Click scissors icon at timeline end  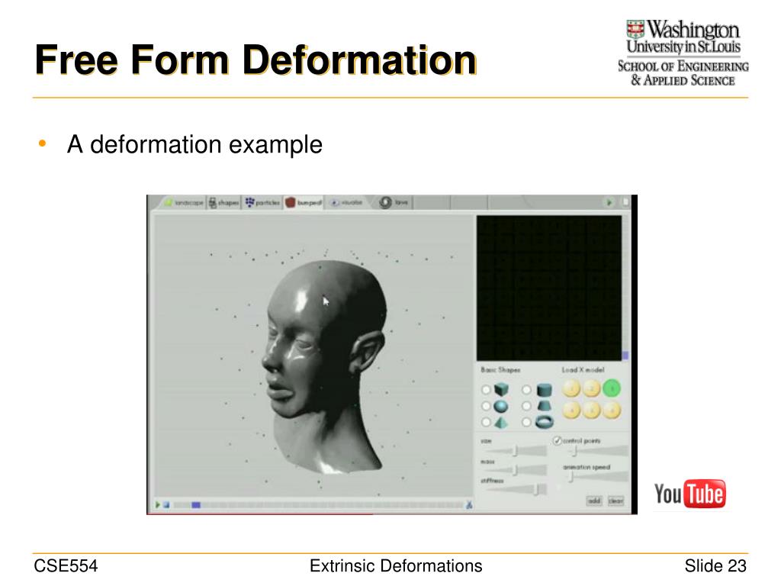(x=469, y=505)
